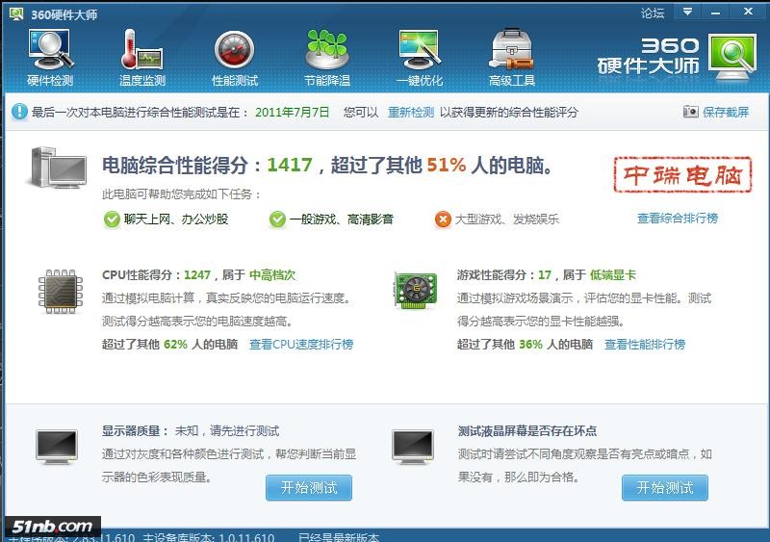Minimize the 360硬件大师 window
Screen dimensions: 770x542
tap(715, 12)
